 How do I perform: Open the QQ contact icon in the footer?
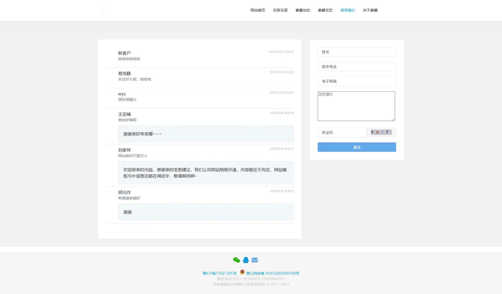pyautogui.click(x=246, y=260)
